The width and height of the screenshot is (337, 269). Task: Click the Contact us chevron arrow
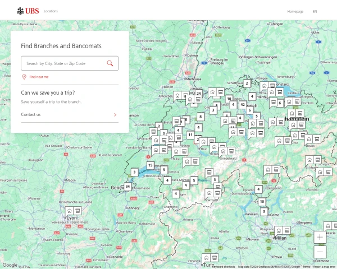[115, 115]
